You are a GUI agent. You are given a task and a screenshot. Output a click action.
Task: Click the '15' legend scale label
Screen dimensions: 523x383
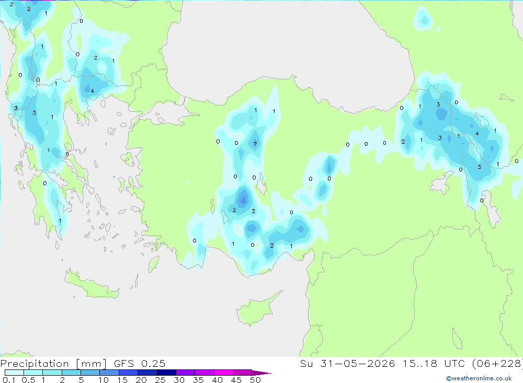pos(122,380)
